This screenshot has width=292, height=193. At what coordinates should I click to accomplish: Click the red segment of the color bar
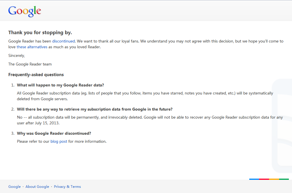tap(264, 179)
